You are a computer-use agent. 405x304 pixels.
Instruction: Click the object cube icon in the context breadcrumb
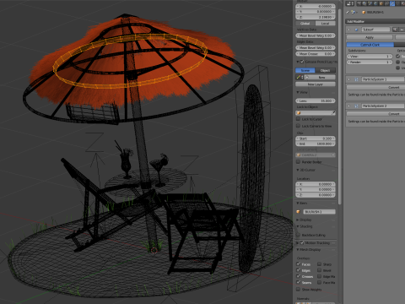pos(364,12)
